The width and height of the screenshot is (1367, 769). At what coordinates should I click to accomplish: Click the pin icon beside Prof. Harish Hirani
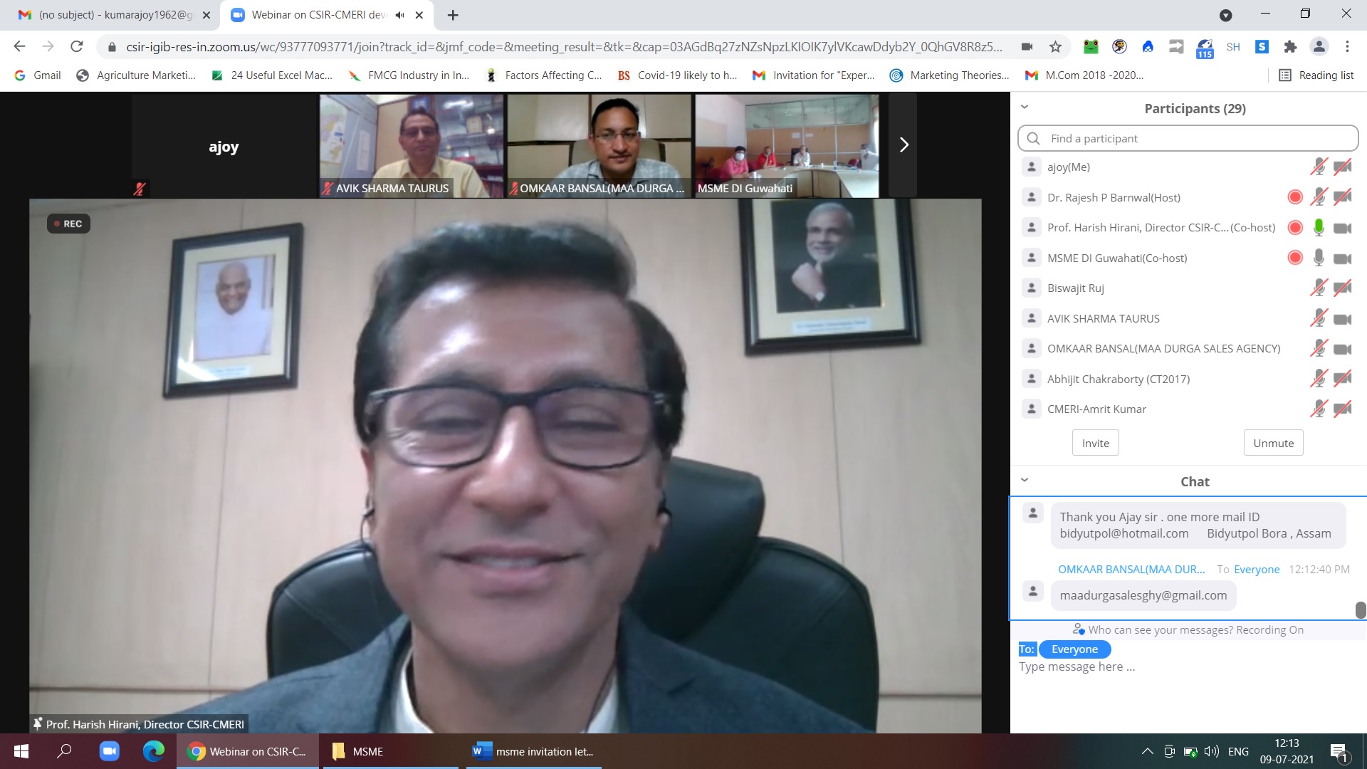[x=38, y=723]
